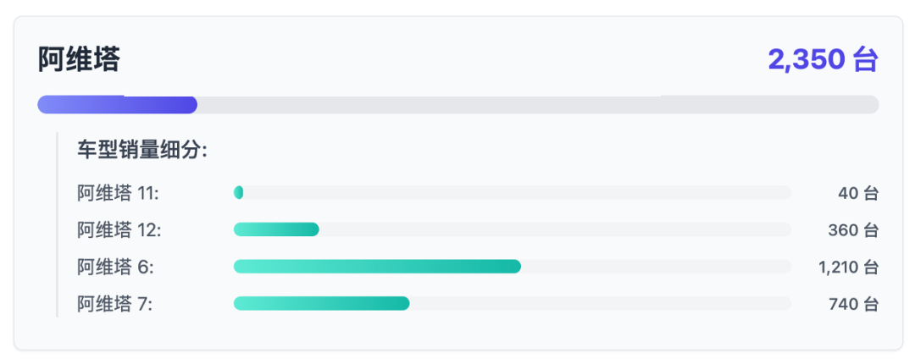The height and width of the screenshot is (359, 915).
Task: Click the 740 台 sales value
Action: (x=853, y=304)
